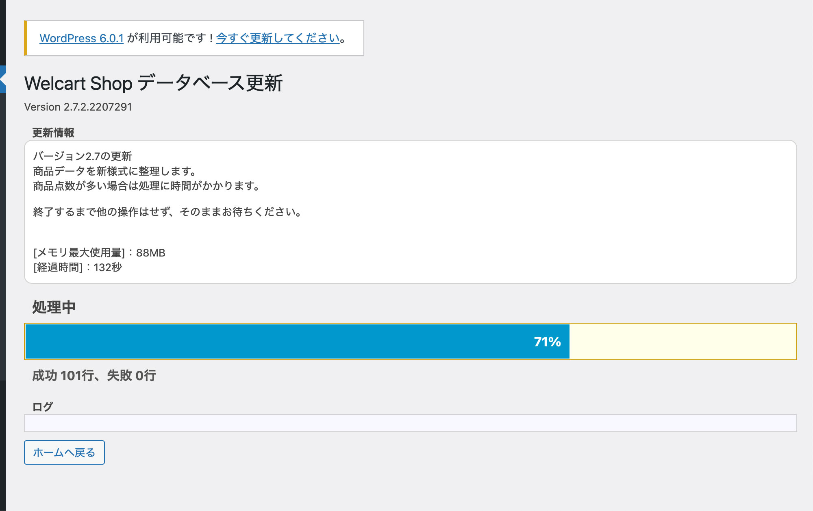Click the 成功 101行、失敗 0行 result text

point(94,375)
